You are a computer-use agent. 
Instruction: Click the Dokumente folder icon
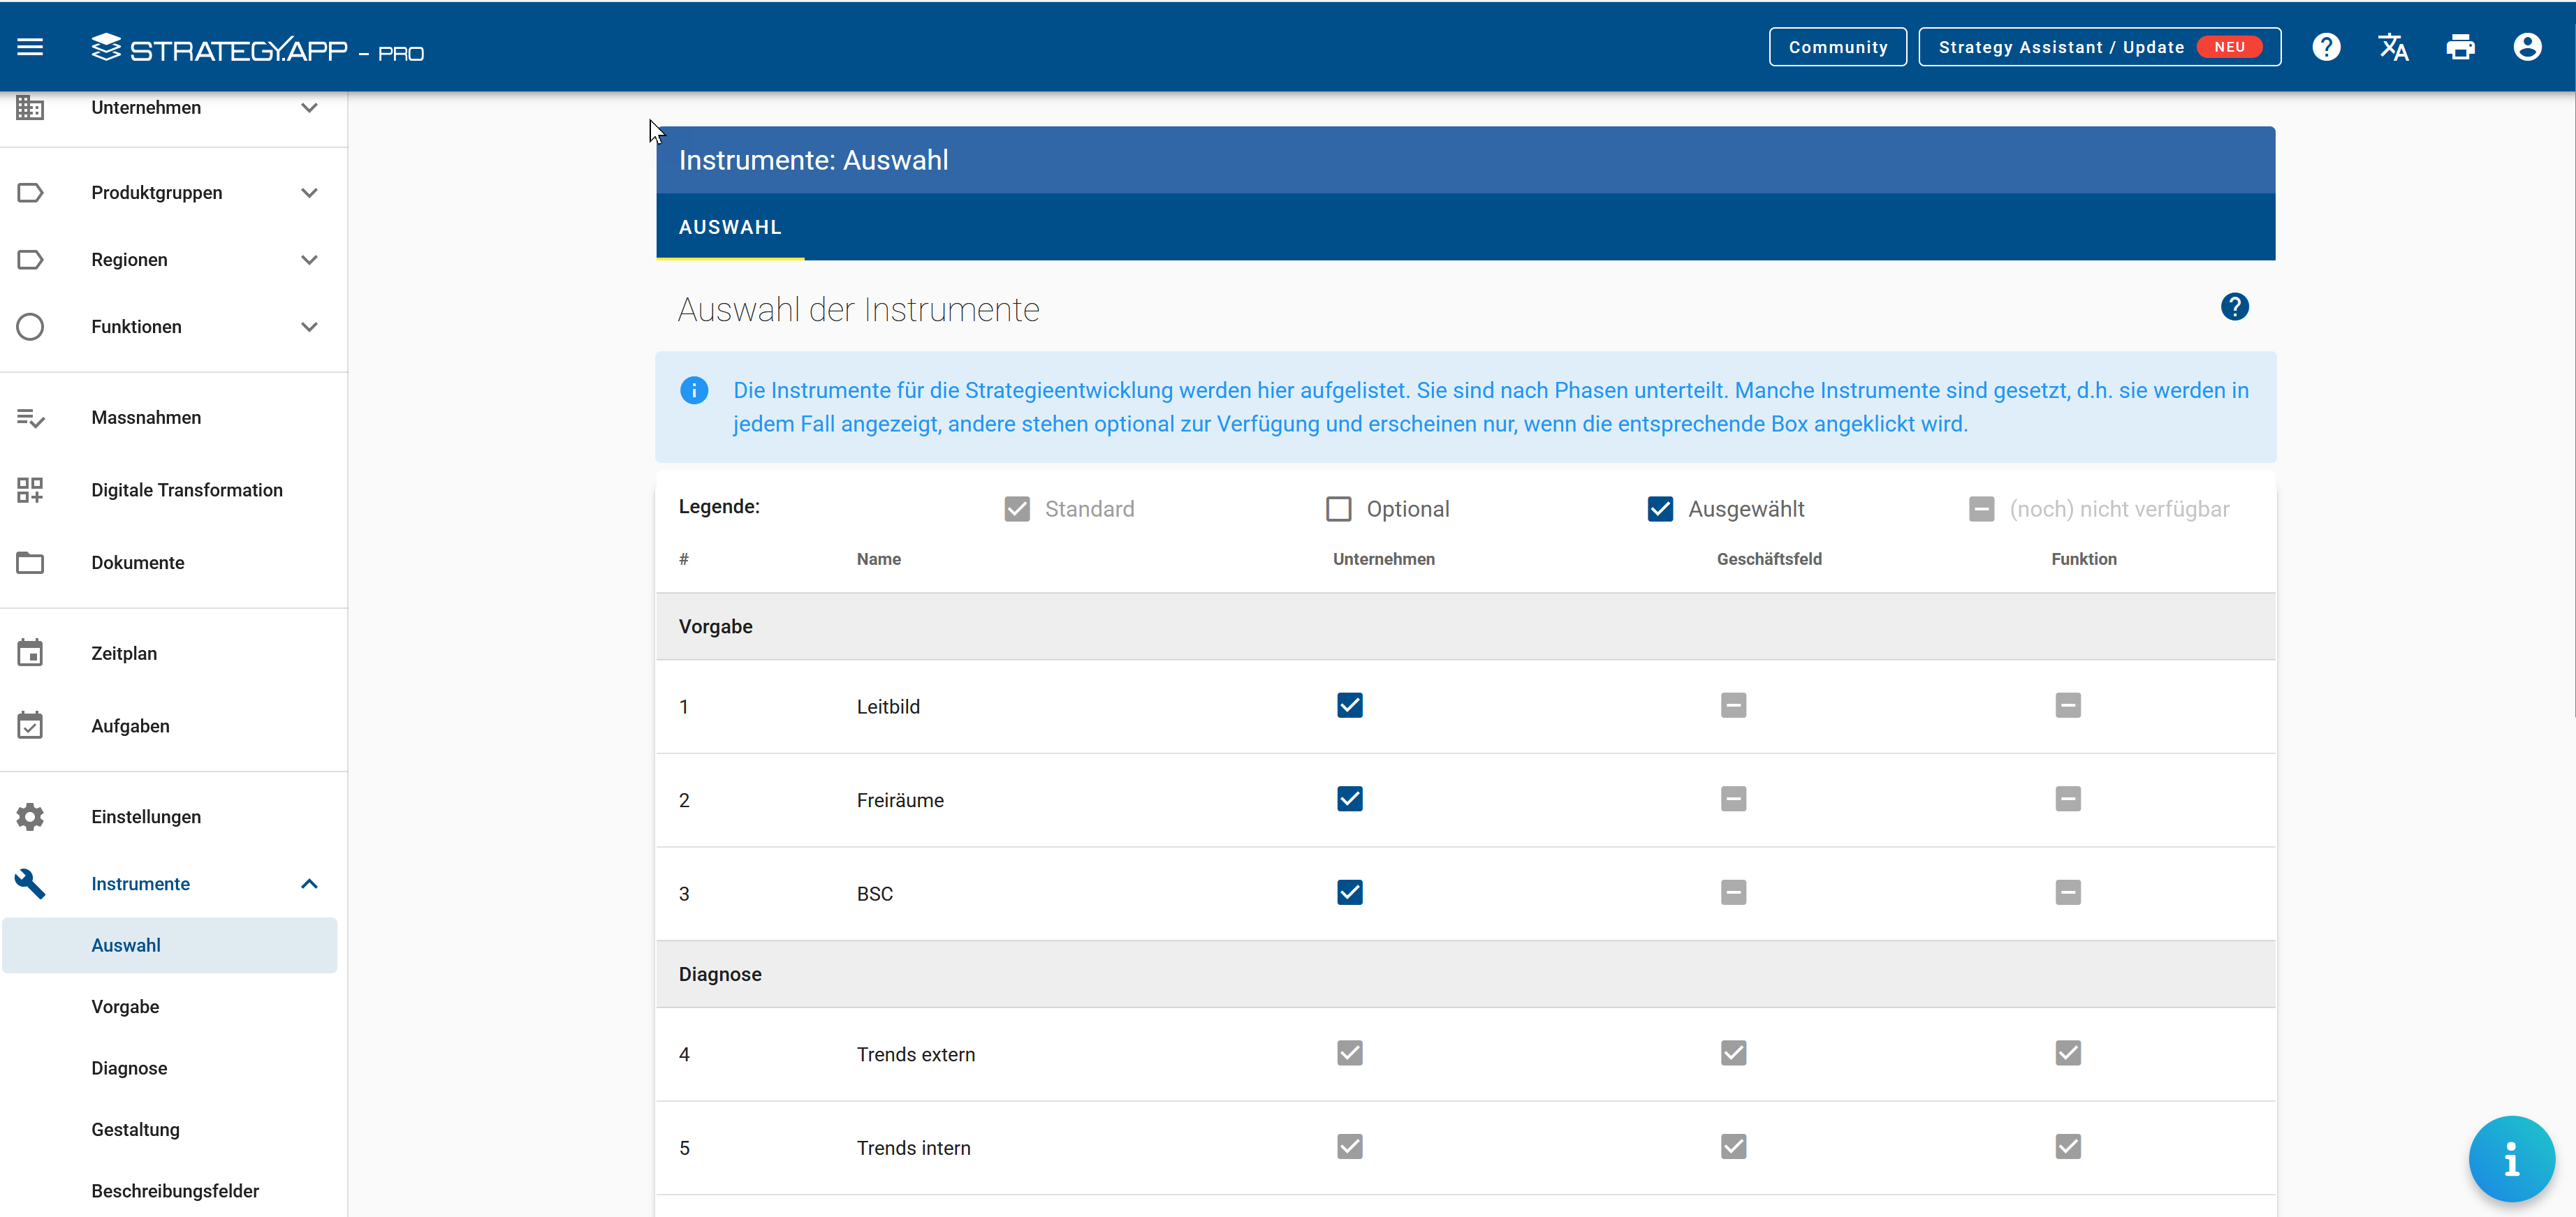coord(30,562)
